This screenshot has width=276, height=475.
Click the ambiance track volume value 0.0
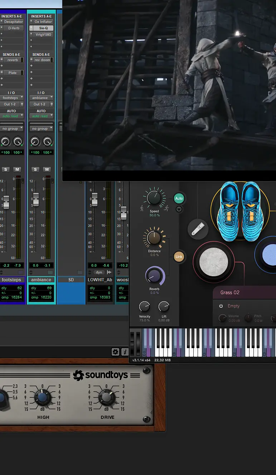(35, 266)
